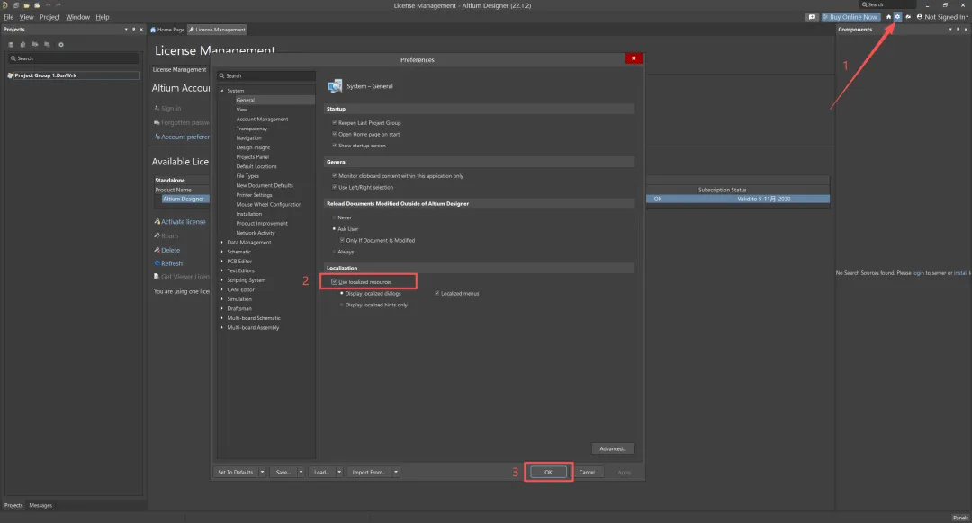Toggle Localized menus checkbox
Screen dimensions: 972x523
(437, 293)
